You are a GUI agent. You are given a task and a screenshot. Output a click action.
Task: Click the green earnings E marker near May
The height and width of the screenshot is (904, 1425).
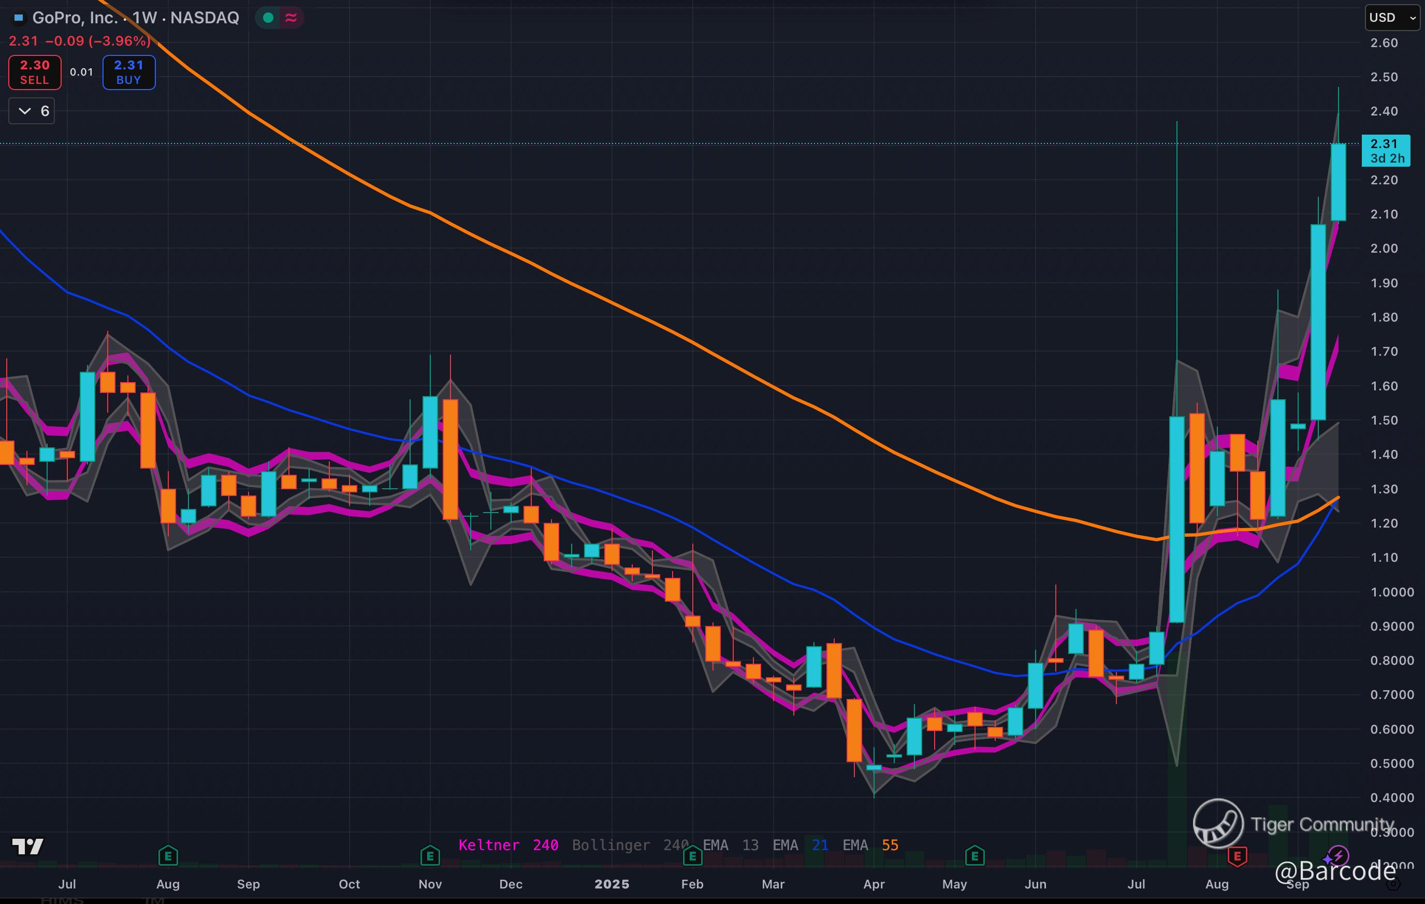click(x=975, y=855)
